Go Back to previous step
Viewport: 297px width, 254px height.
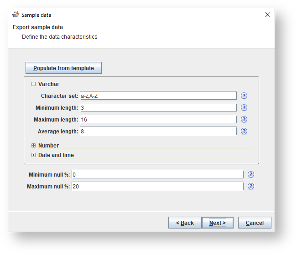pyautogui.click(x=185, y=223)
